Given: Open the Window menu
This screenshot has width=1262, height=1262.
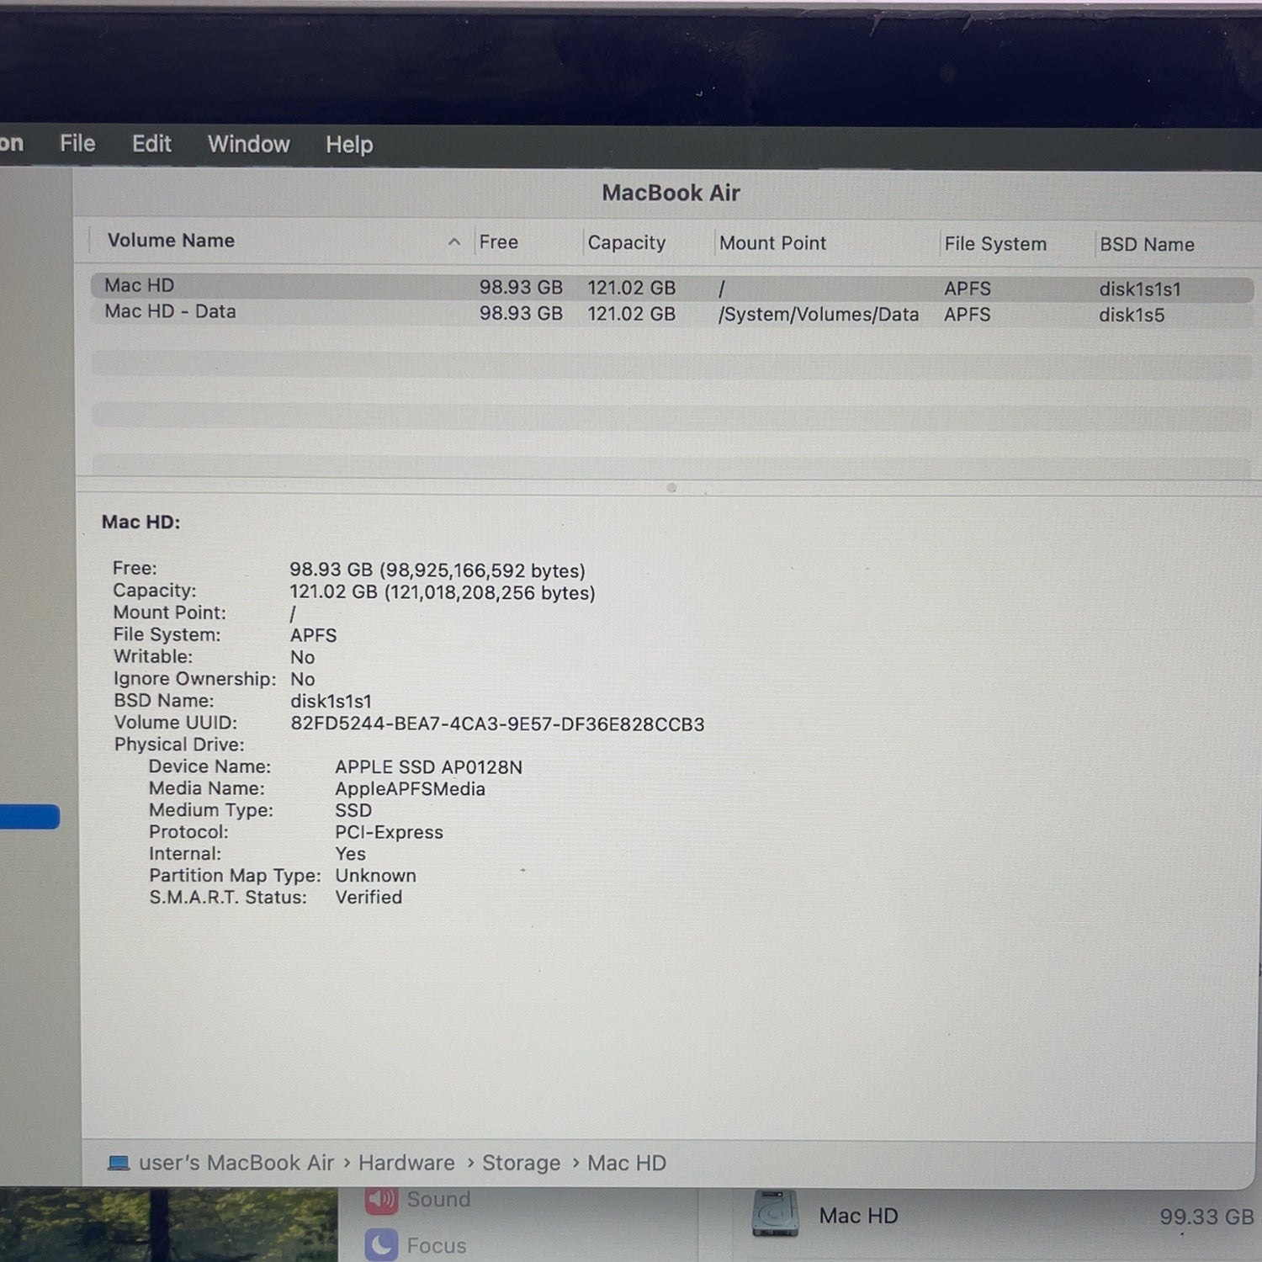Looking at the screenshot, I should 249,145.
